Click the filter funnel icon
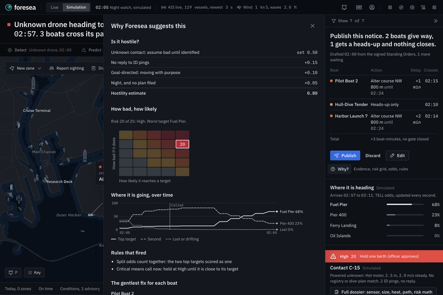The image size is (443, 295). point(334,21)
